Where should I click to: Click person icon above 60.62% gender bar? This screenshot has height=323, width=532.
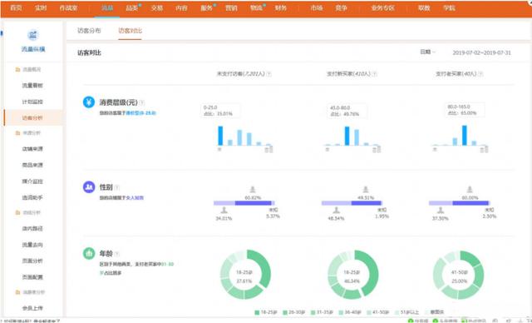point(253,190)
